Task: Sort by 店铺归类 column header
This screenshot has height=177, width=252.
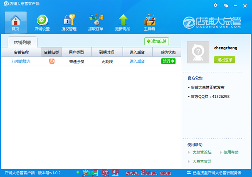Action: pyautogui.click(x=52, y=52)
